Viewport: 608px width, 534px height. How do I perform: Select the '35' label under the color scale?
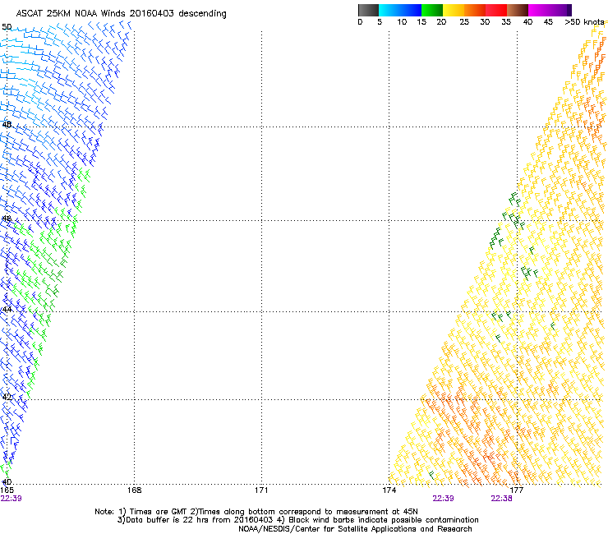(506, 22)
